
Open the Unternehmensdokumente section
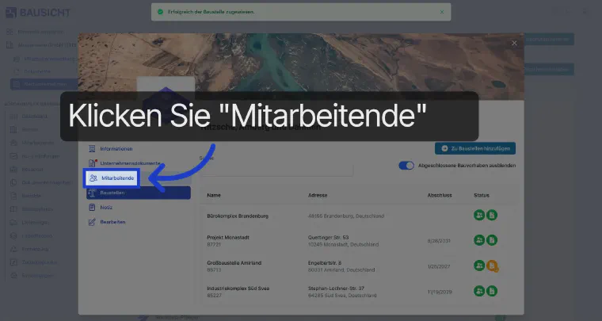(130, 163)
